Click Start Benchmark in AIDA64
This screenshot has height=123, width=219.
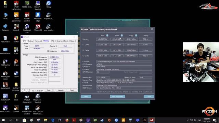point(117,96)
